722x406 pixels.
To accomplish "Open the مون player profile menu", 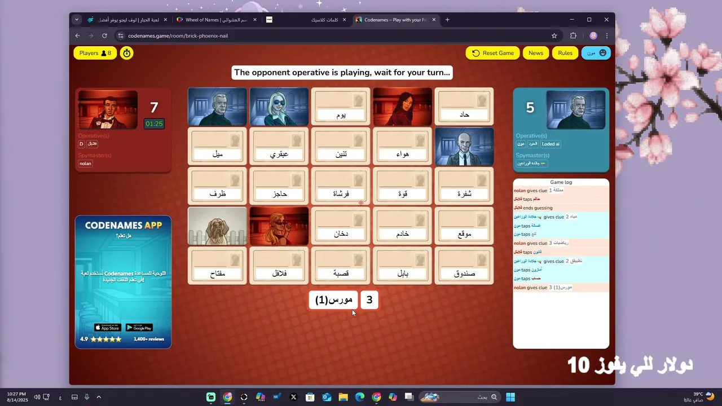I will tap(596, 53).
